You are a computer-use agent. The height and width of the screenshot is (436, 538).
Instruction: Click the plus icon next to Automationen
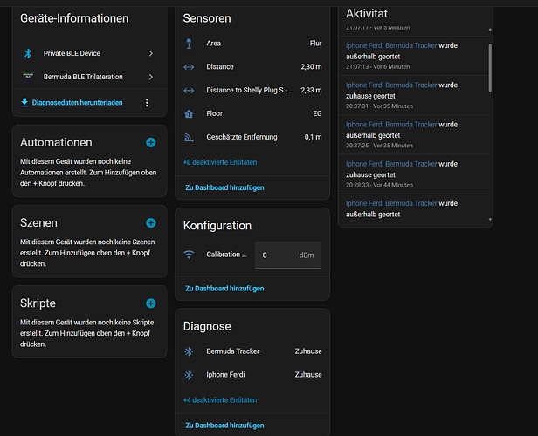tap(150, 142)
